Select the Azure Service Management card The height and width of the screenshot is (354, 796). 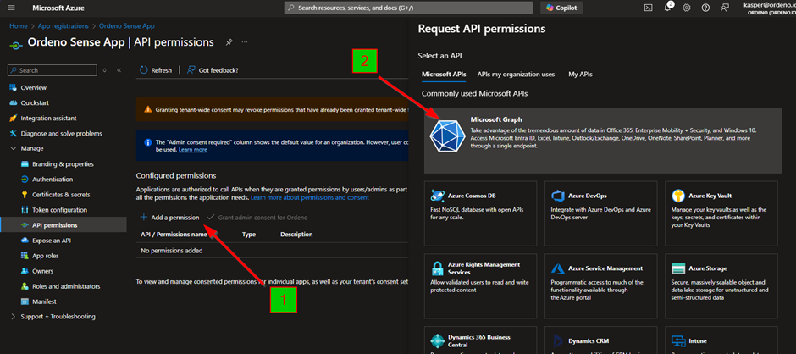(600, 286)
